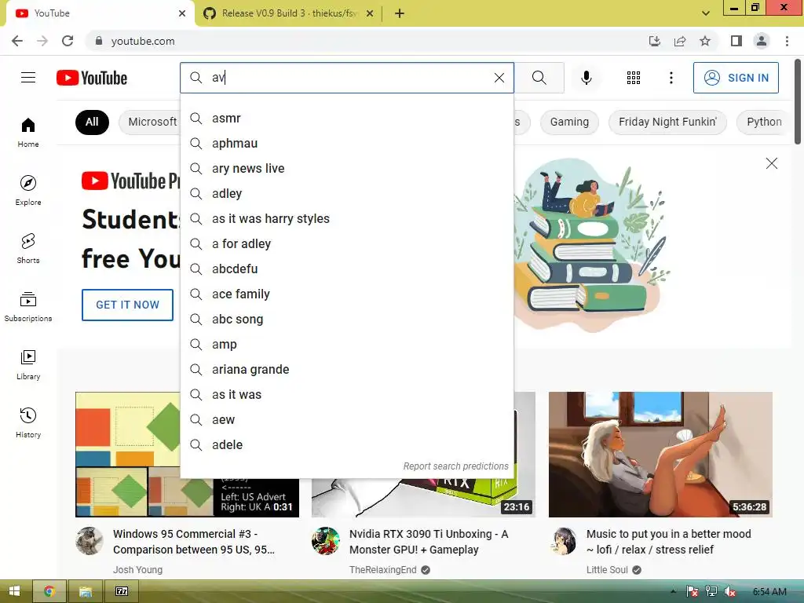
Task: Choose the 'asmr' search suggestion
Action: [347, 119]
